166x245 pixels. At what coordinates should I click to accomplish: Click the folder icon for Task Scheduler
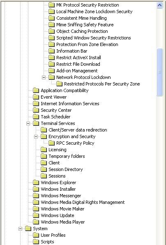point(36,117)
